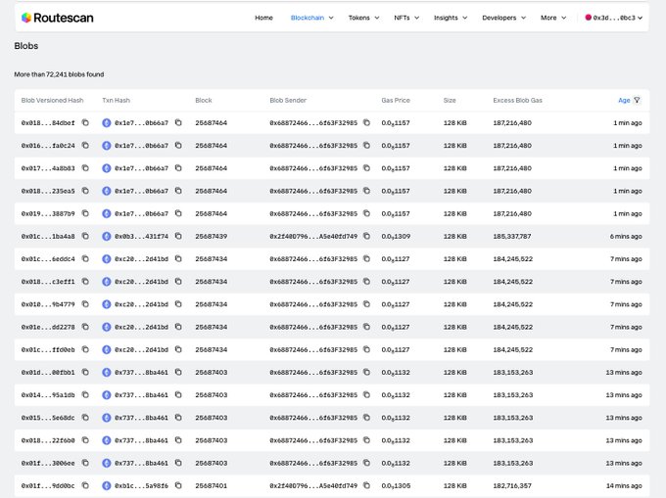Copy txn hash 0xb1c...5a98f6

click(178, 485)
